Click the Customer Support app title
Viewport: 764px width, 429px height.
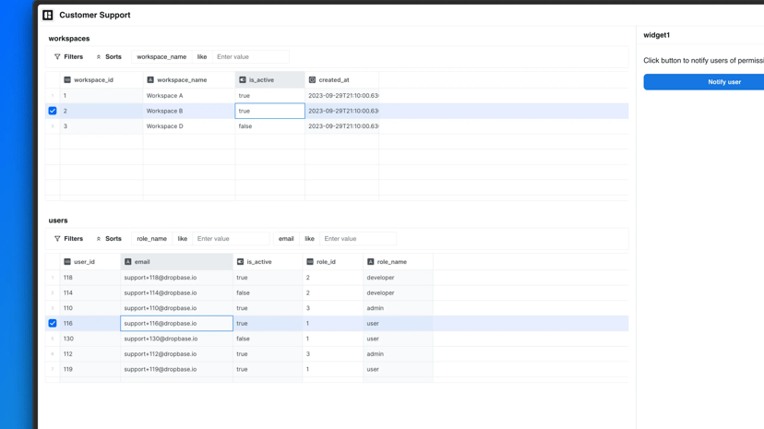(x=95, y=15)
